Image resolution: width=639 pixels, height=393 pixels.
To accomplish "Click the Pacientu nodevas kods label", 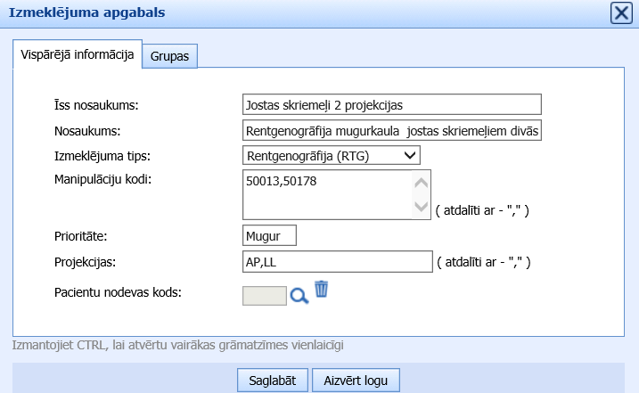I will coord(119,291).
